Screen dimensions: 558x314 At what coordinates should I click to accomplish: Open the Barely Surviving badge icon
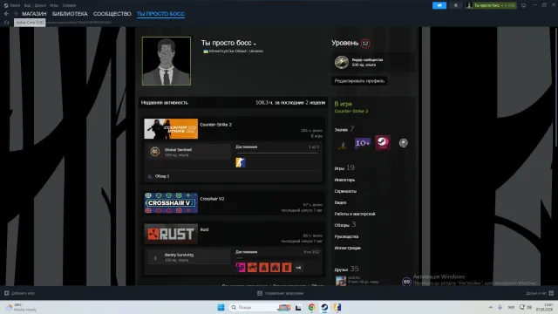(155, 258)
